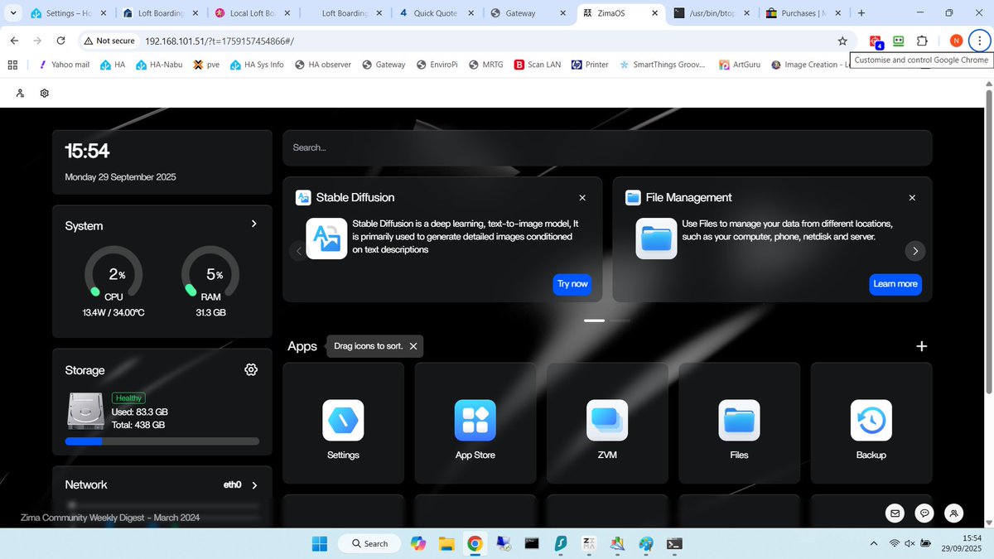The image size is (994, 559).
Task: Open the Scan LAN bookmark
Action: tap(538, 65)
